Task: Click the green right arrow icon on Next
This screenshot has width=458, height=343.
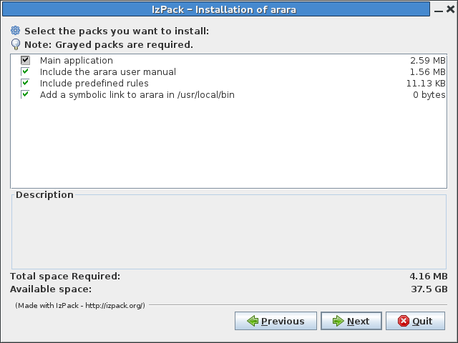Action: point(338,322)
